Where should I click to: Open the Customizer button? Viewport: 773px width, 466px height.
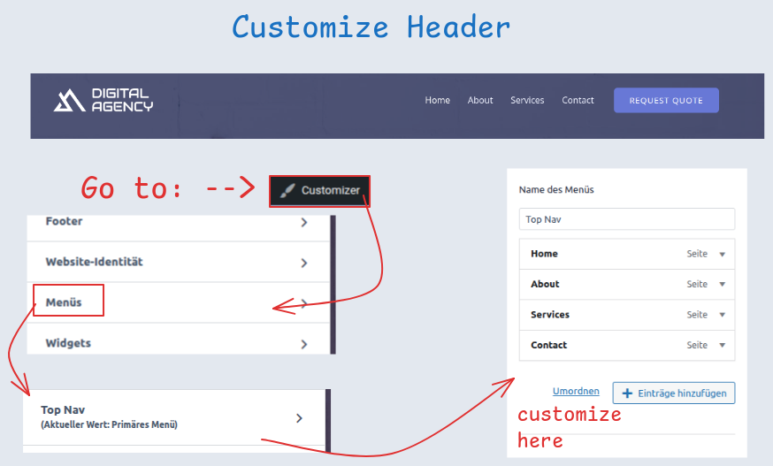point(319,190)
